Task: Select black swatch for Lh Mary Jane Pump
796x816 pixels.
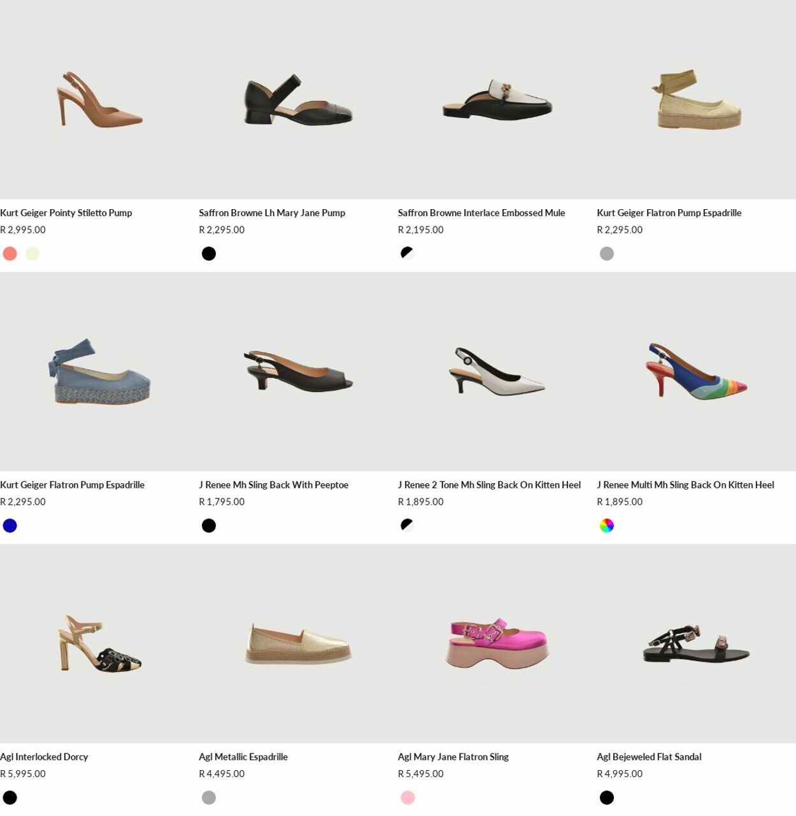Action: pos(209,254)
